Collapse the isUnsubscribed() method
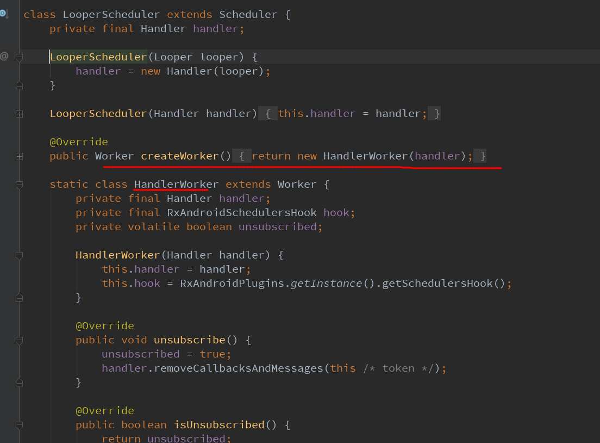This screenshot has width=600, height=443. click(19, 425)
